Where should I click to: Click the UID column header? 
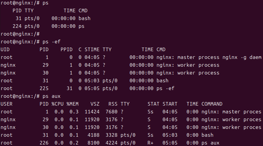[x=5, y=49]
